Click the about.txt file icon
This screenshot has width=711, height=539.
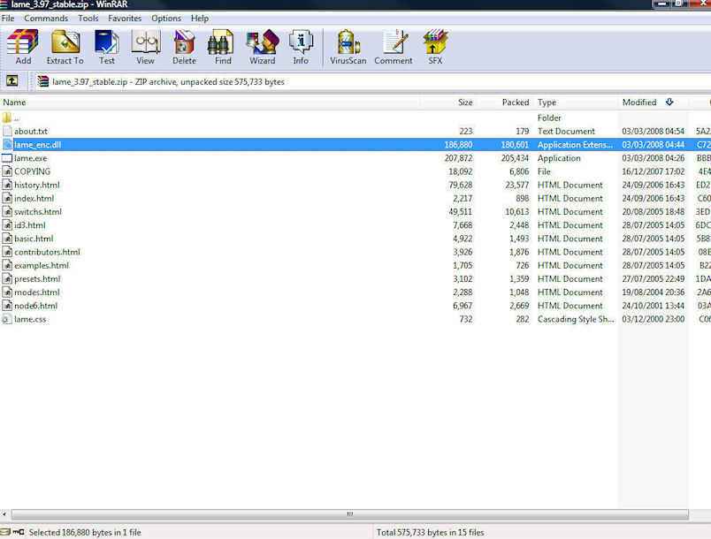tap(7, 132)
